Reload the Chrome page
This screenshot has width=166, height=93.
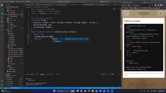click(x=129, y=5)
